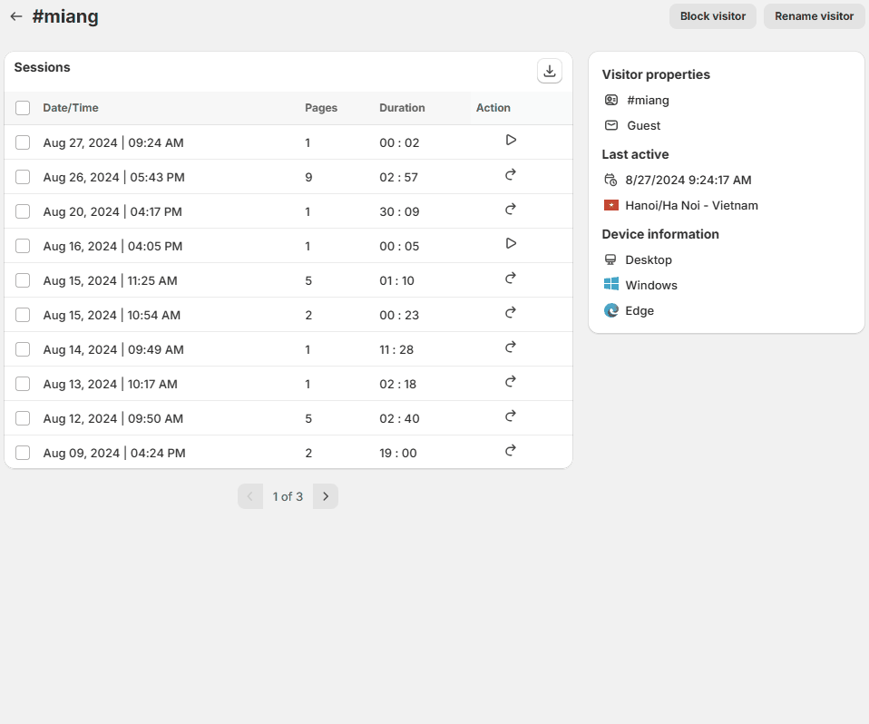Screen dimensions: 869x724
Task: Click action icon for Aug 14 09:49 AM
Action: [511, 347]
